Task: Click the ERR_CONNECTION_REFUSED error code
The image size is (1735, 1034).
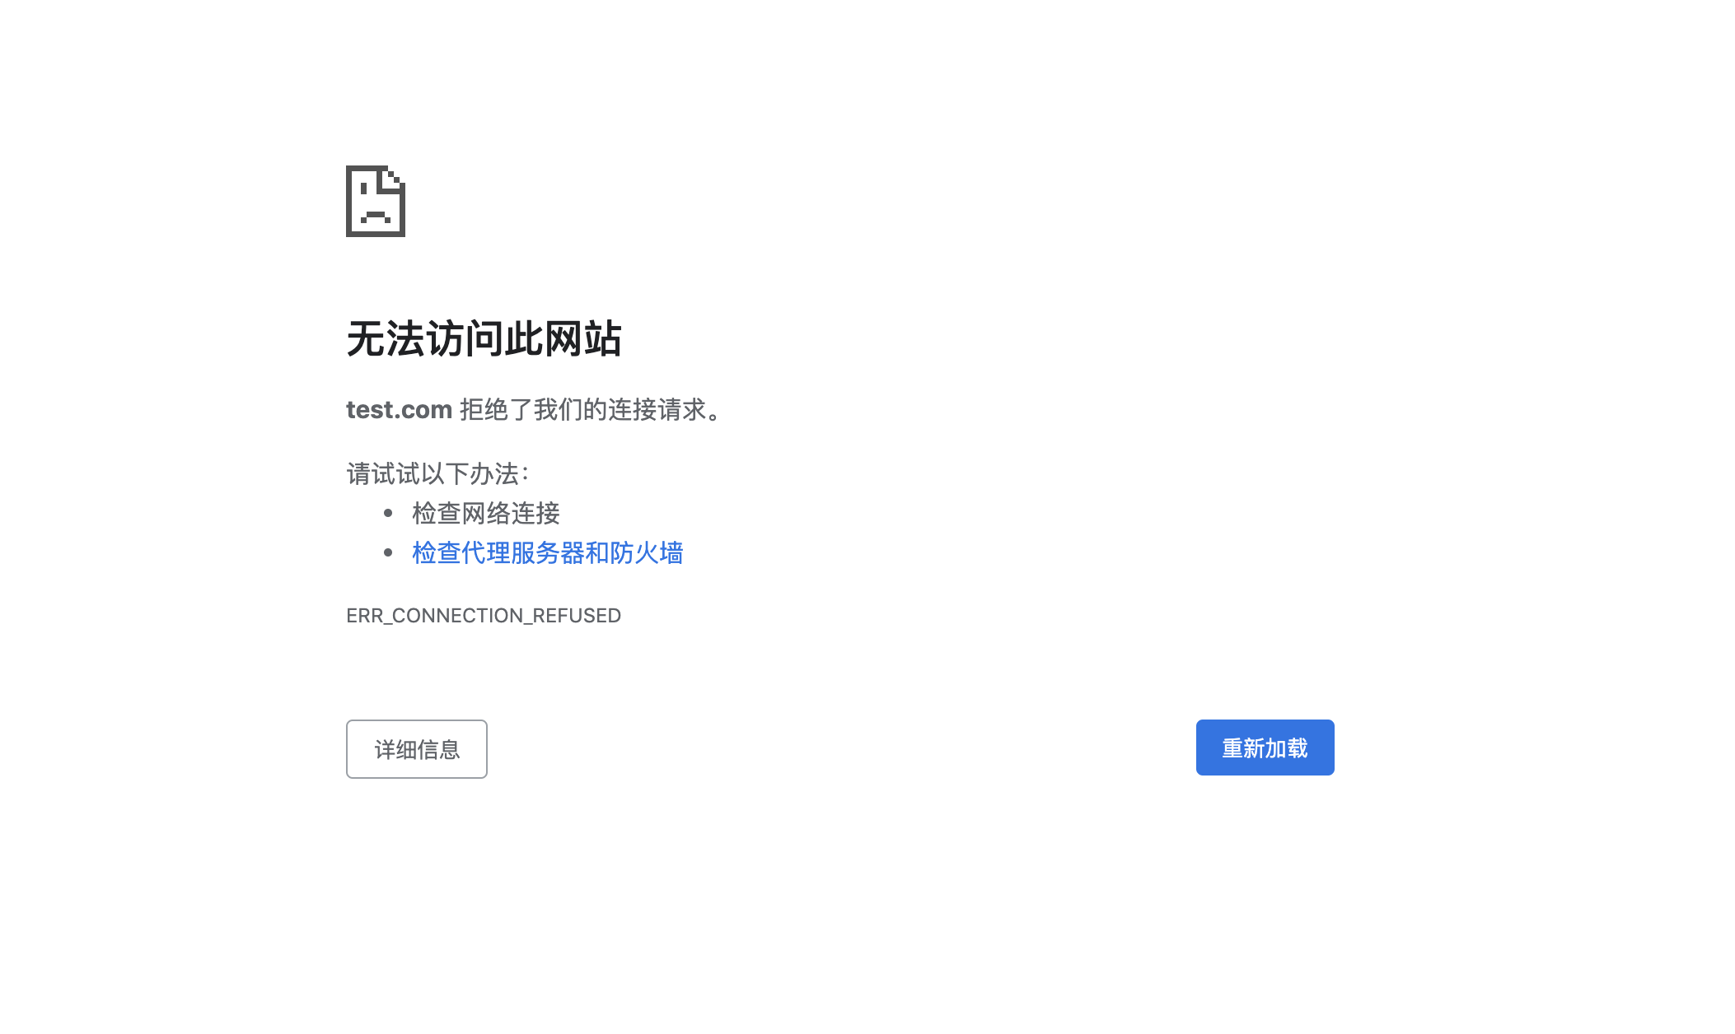Action: [484, 616]
